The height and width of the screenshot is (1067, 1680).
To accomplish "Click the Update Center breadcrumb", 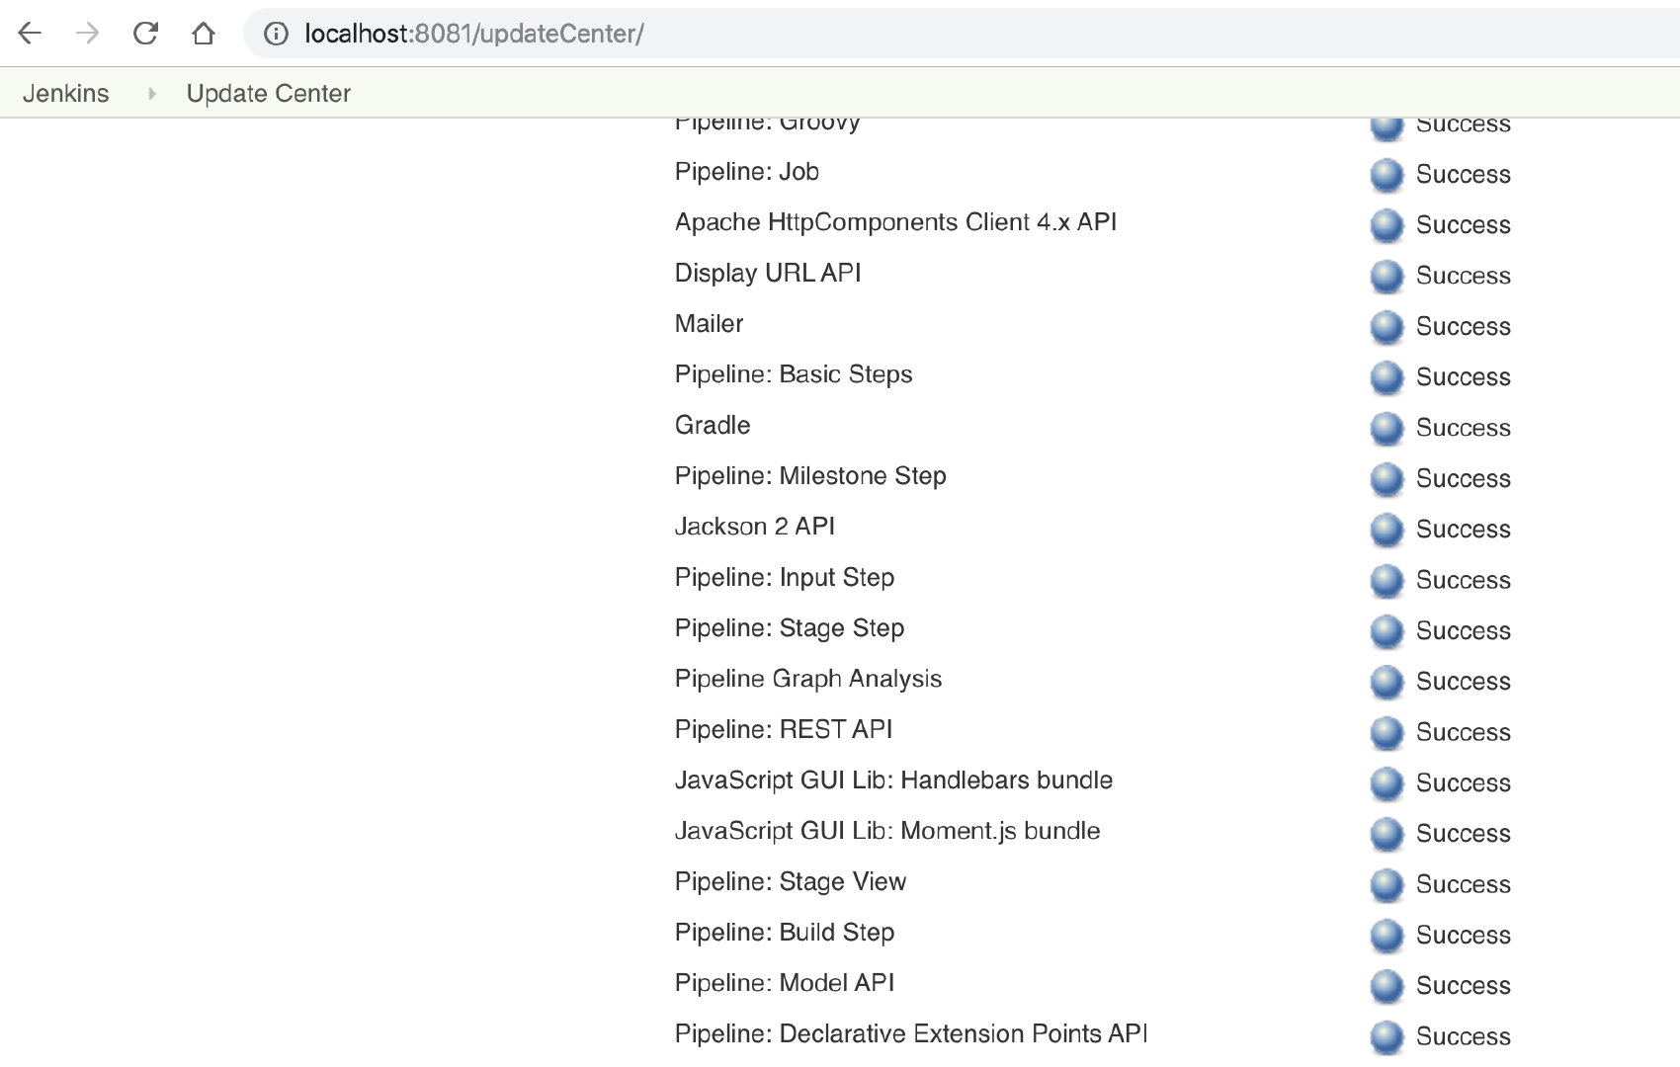I will click(x=269, y=93).
